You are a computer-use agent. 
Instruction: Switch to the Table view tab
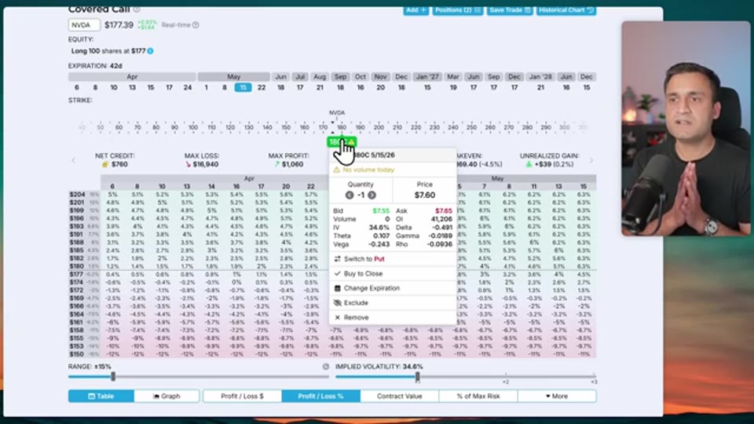101,396
